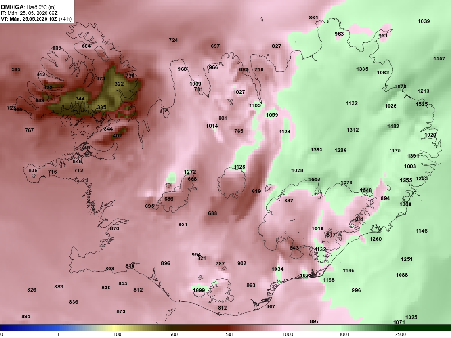Click the 839 value on the map
Image resolution: width=451 pixels, height=338 pixels.
(33, 170)
